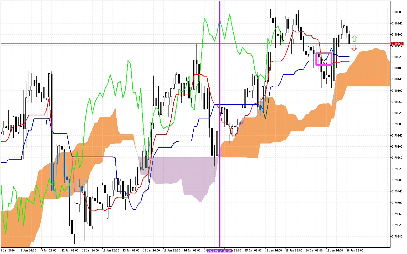Click the 9 Jan 2026 time label
Screen dimensions: 407x254
pos(9,251)
